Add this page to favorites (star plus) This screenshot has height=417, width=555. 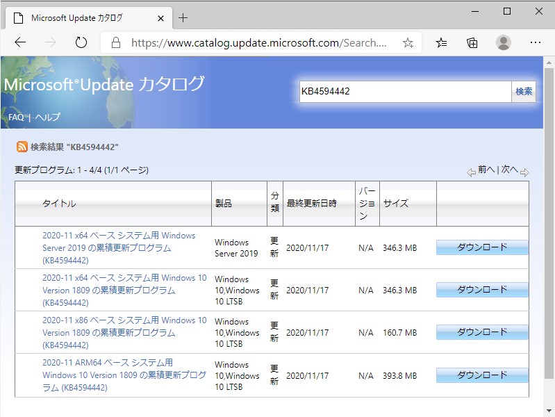(408, 43)
